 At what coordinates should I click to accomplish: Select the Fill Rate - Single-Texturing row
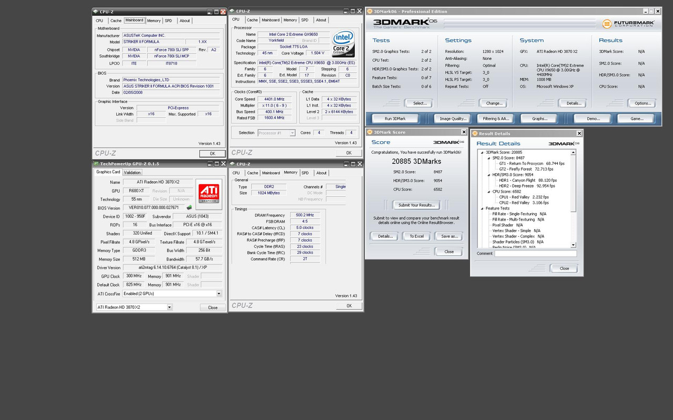coord(519,214)
